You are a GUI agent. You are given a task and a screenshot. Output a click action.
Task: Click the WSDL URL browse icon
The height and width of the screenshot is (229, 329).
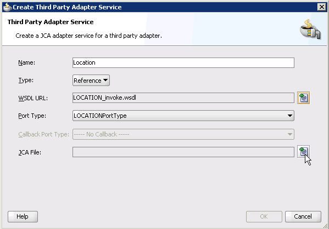[x=303, y=98]
